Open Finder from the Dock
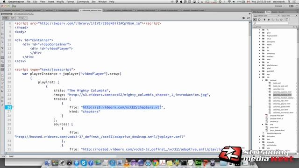 [48, 163]
